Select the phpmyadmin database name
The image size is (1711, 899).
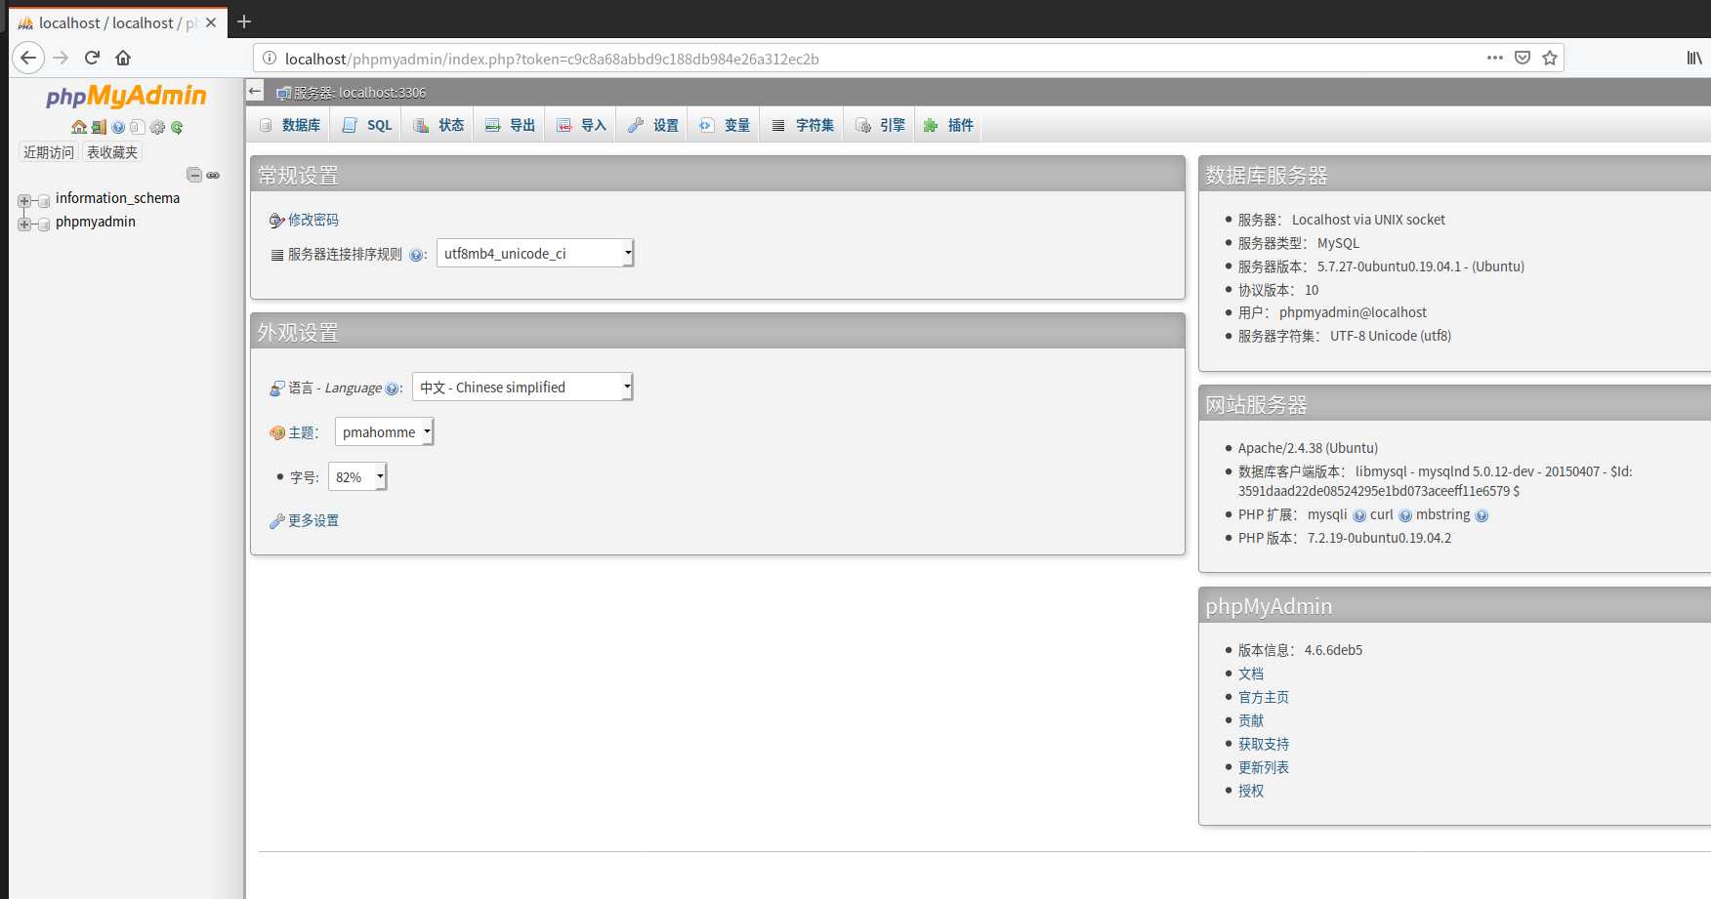(x=96, y=222)
